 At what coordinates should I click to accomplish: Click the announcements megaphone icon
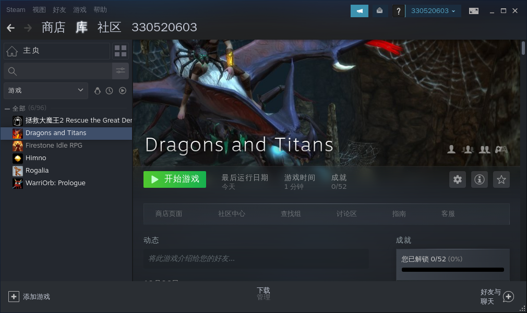click(x=360, y=11)
